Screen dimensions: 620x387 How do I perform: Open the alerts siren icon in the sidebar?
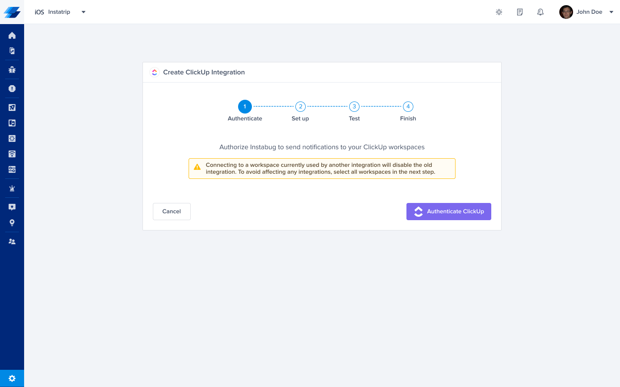point(12,188)
